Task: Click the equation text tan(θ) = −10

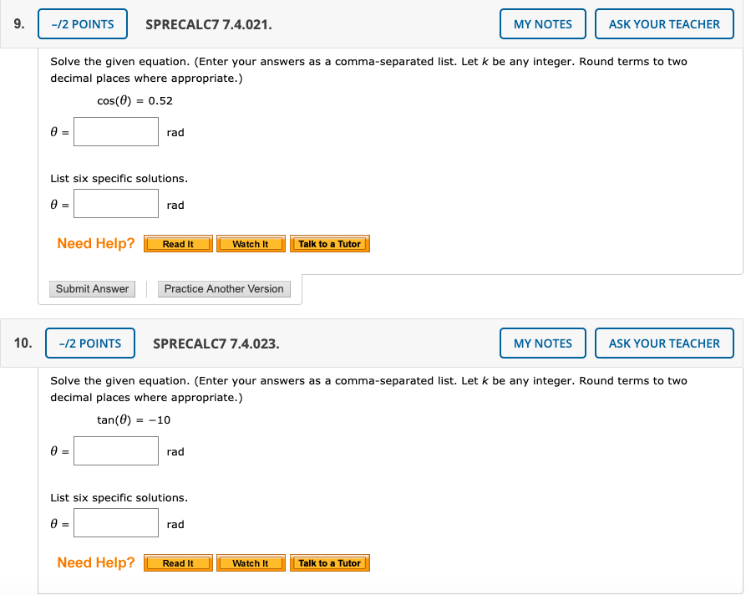Action: [134, 420]
